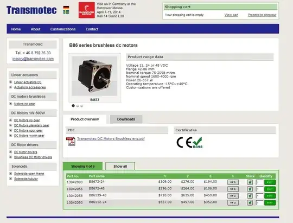The image size is (293, 223).
Task: Open the Solenoids tubular link
Action: click(x=26, y=179)
